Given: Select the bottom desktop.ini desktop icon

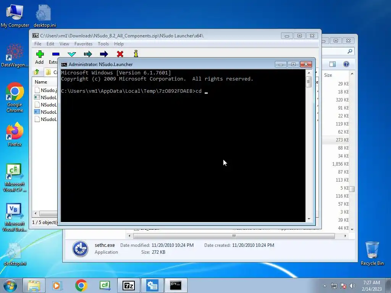Looking at the screenshot, I should click(x=15, y=254).
